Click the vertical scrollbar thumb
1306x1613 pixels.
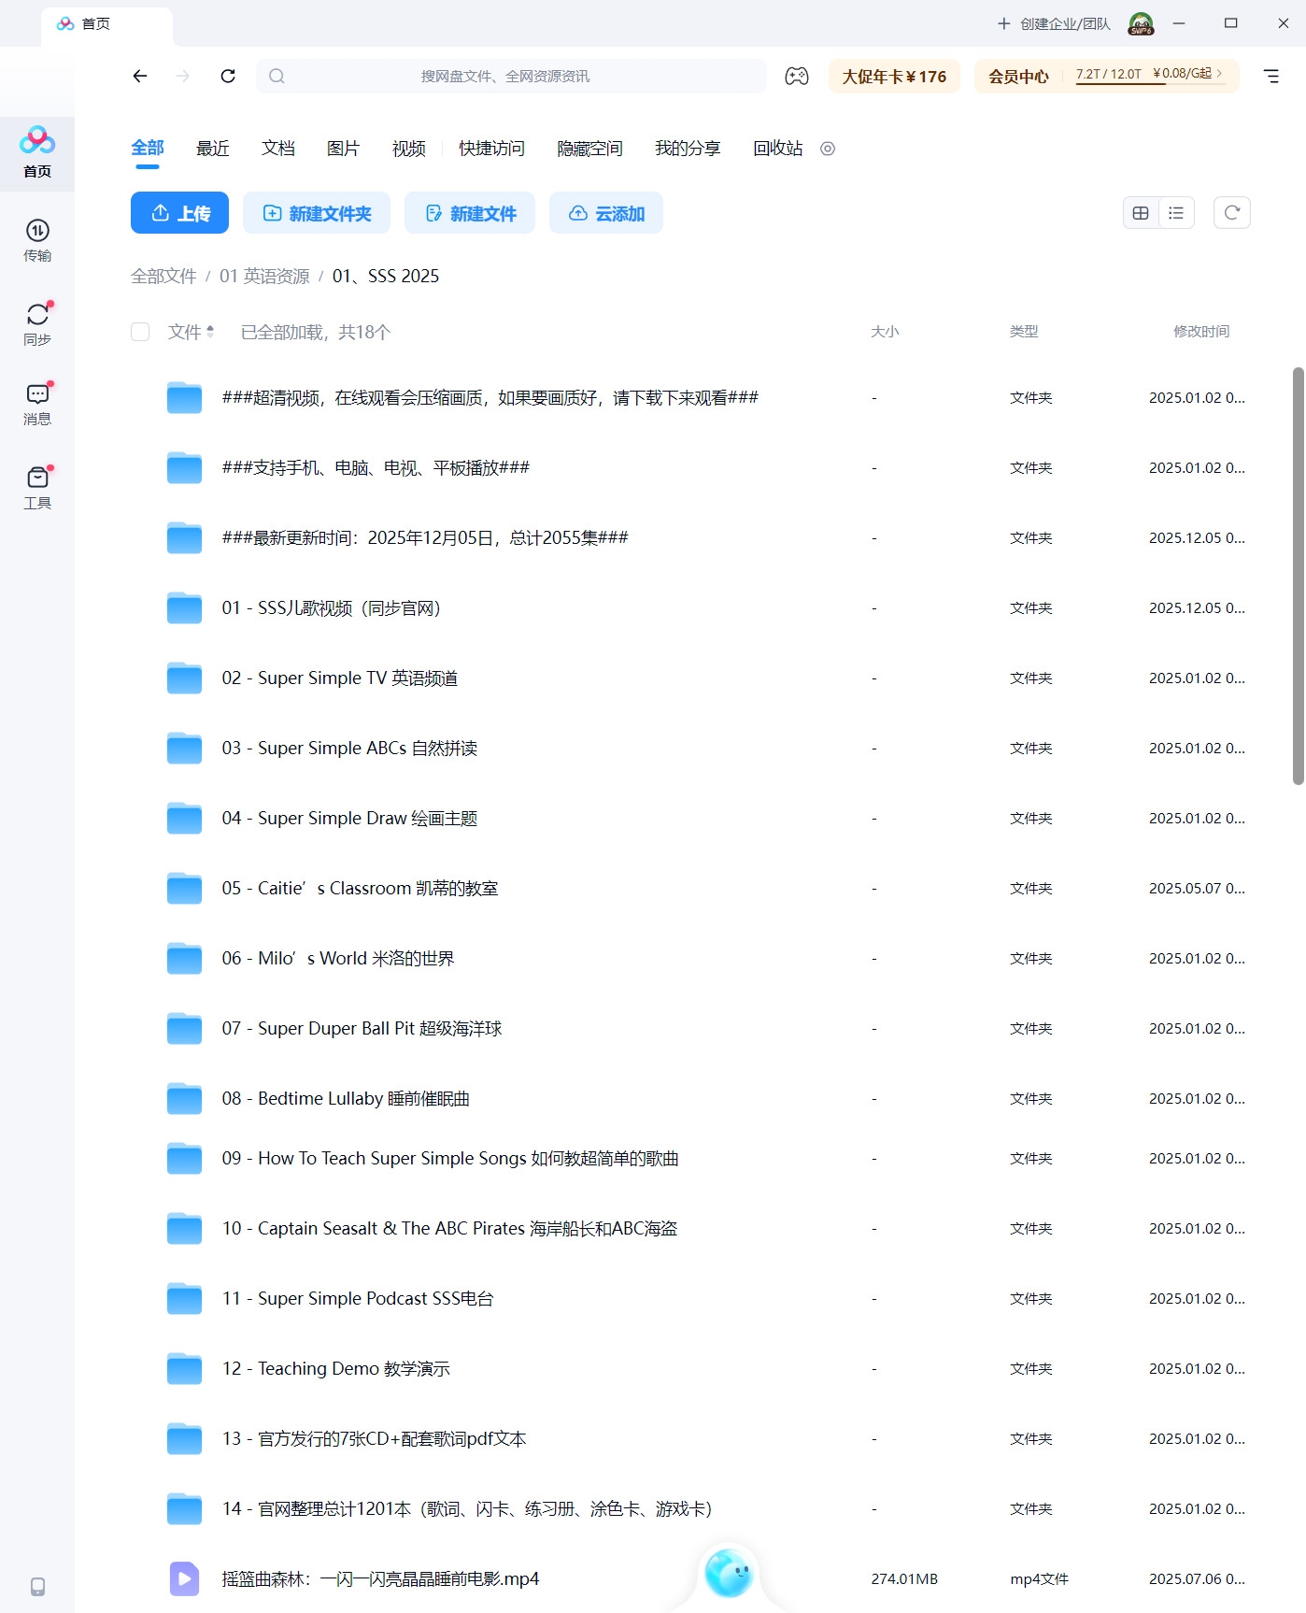[x=1298, y=576]
